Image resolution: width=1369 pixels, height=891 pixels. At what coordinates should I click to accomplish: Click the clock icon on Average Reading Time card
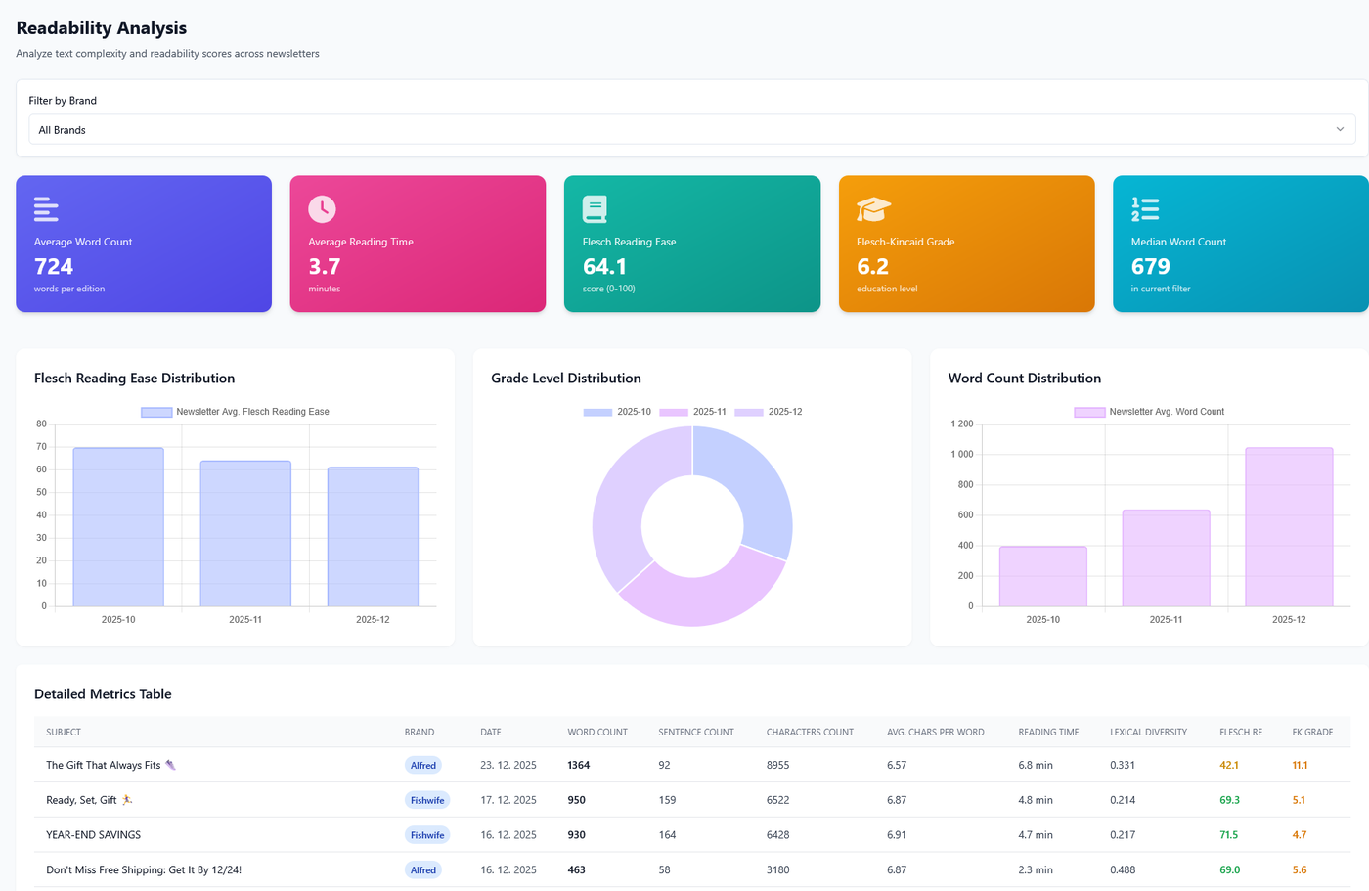(x=322, y=209)
